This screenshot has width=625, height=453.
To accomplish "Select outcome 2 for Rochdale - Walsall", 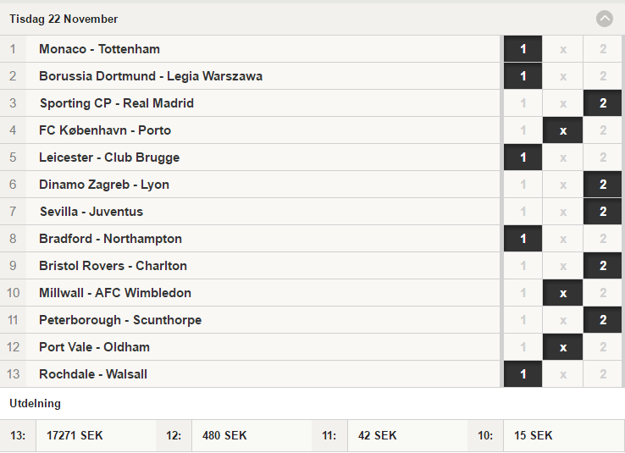I will pos(603,374).
